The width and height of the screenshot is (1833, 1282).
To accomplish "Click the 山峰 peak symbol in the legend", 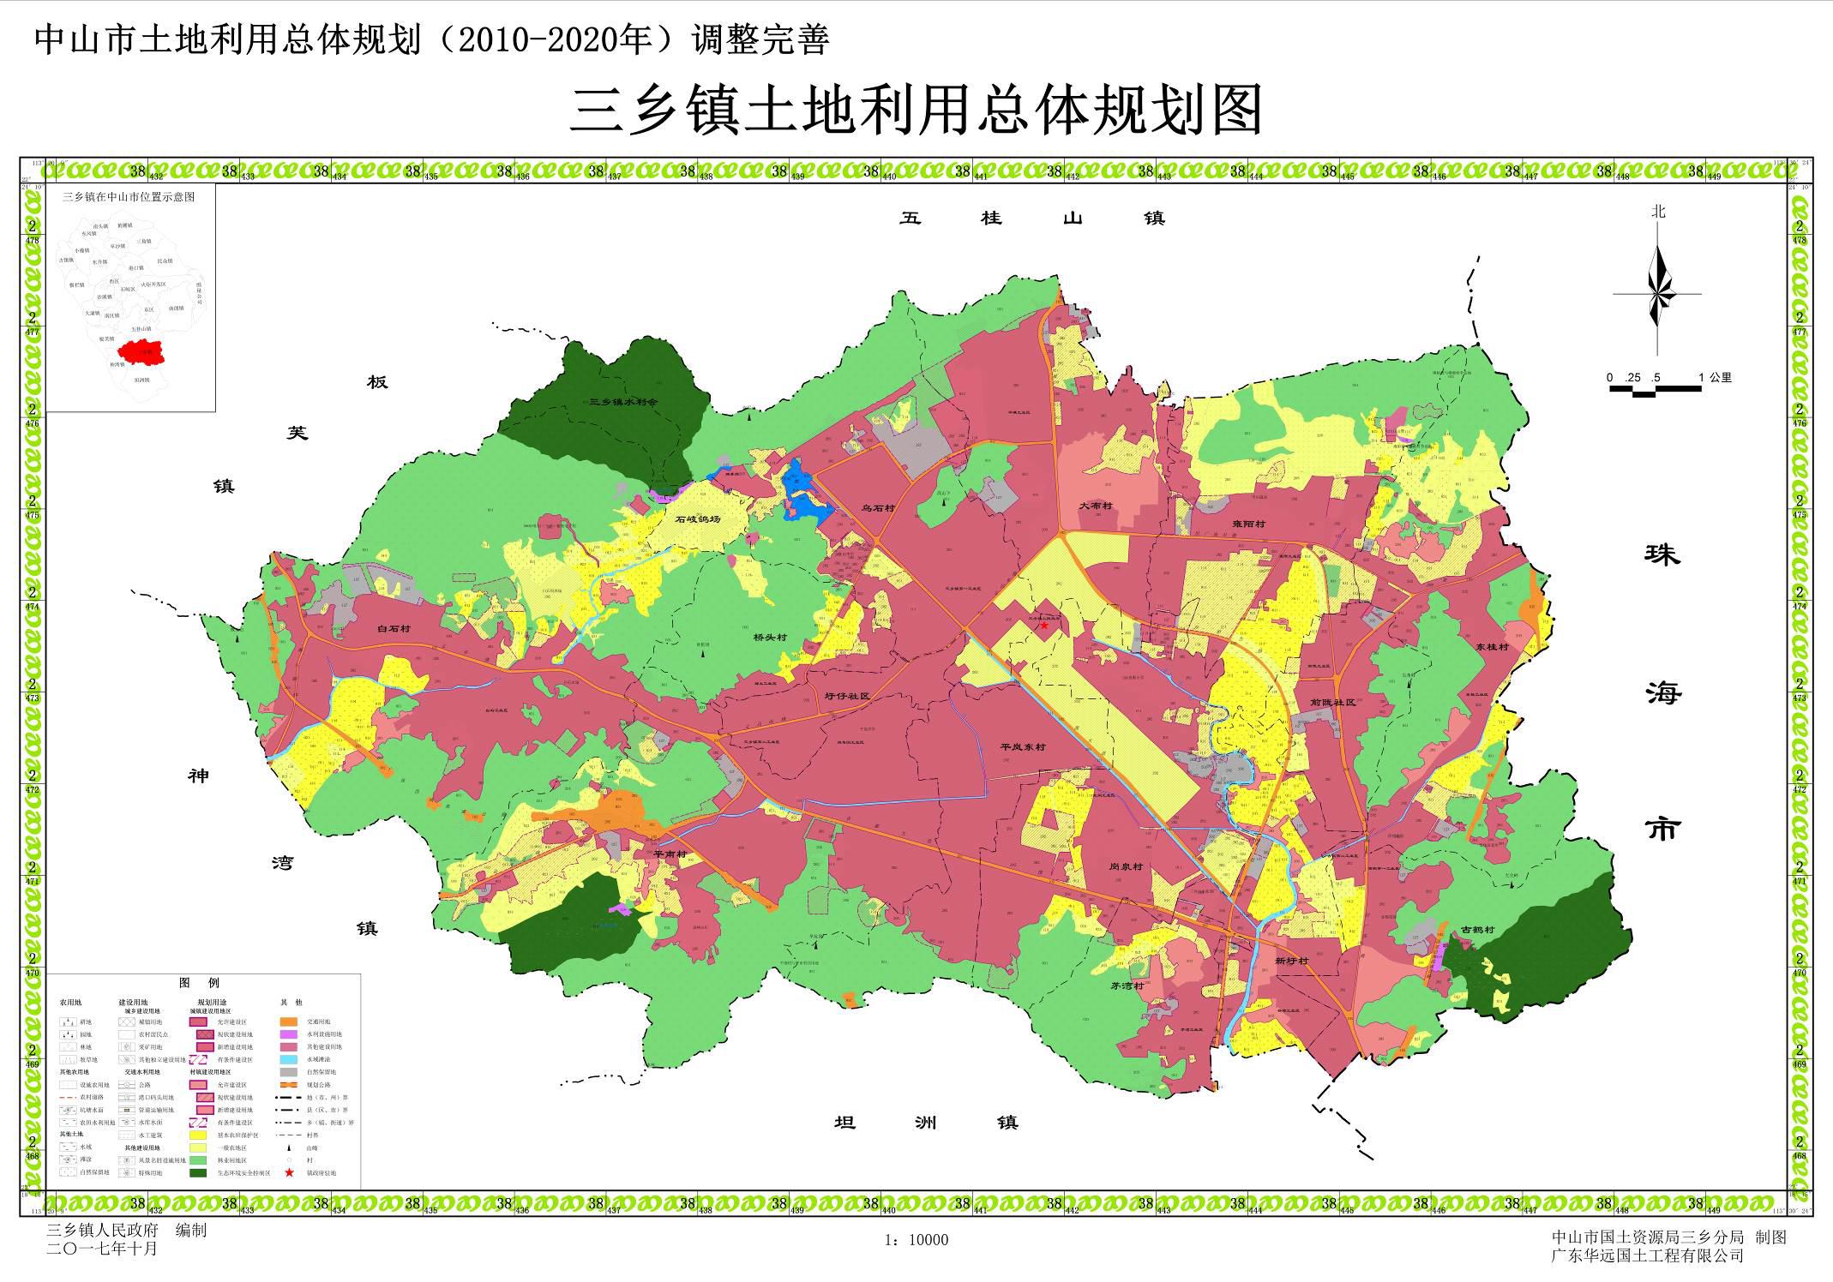I will coord(289,1147).
